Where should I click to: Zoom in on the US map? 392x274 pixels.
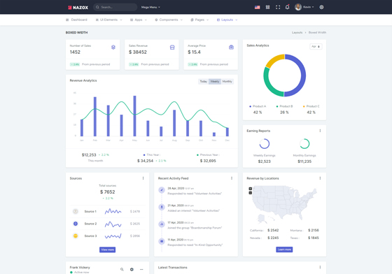click(x=251, y=189)
